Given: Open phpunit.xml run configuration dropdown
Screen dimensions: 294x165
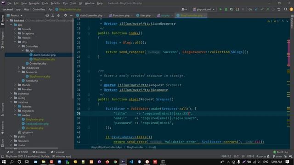Looking at the screenshot, I should (204, 9).
